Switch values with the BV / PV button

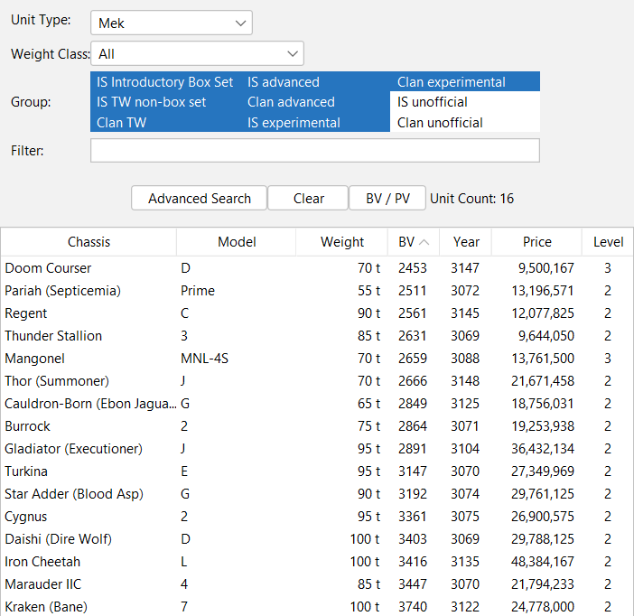387,198
